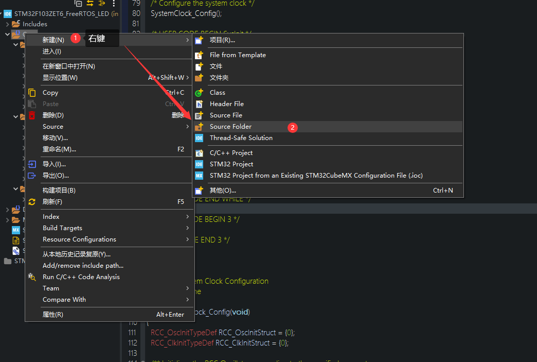Click the Thread-Safe Solution IDE icon
This screenshot has width=537, height=362.
pyautogui.click(x=199, y=138)
